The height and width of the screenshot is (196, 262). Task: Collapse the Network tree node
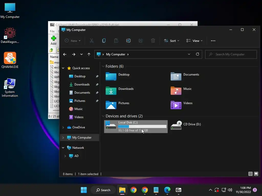pos(63,148)
